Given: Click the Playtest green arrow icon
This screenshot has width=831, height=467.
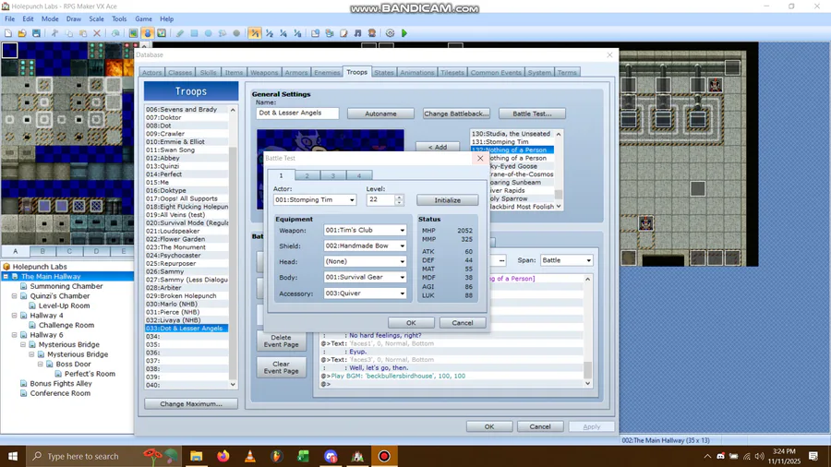Looking at the screenshot, I should [x=404, y=33].
